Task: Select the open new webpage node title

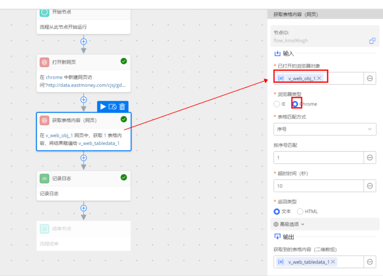Action: click(64, 62)
